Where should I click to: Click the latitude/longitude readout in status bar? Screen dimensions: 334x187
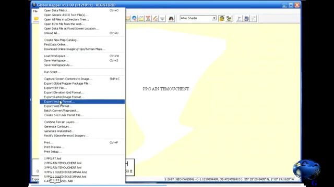pos(269,179)
